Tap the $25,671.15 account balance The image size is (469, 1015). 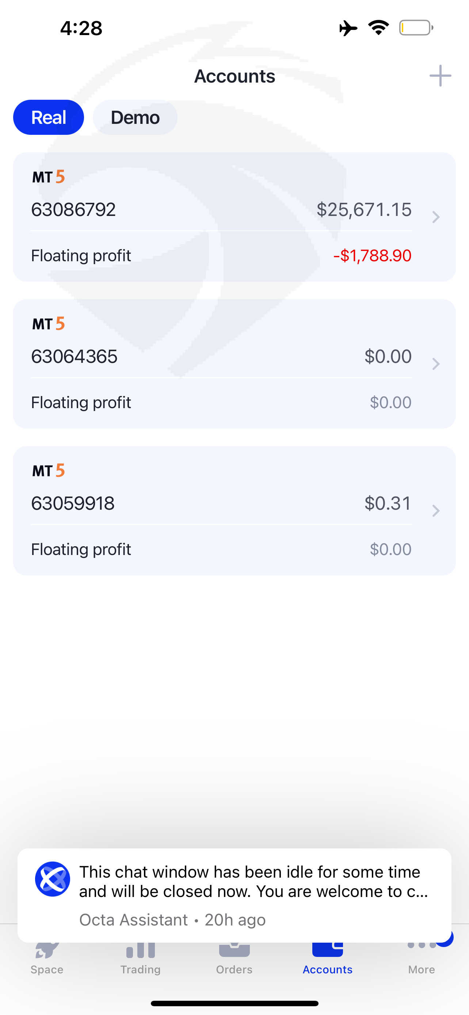pos(364,210)
